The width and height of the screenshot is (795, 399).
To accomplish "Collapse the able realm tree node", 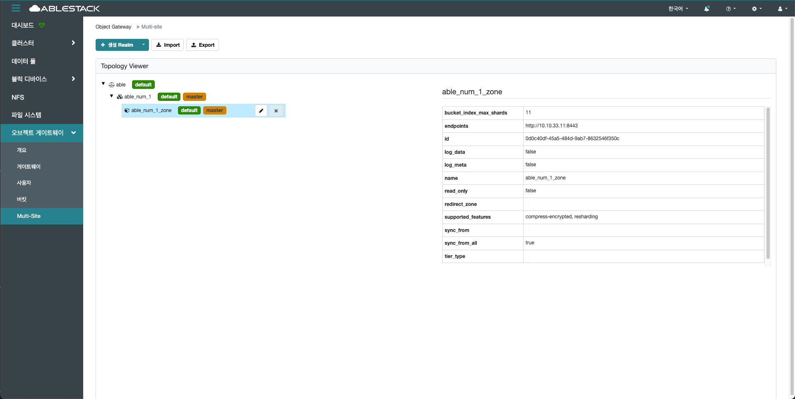I will 103,84.
